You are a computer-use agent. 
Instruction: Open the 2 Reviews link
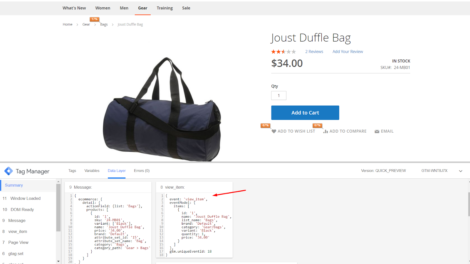pyautogui.click(x=314, y=52)
